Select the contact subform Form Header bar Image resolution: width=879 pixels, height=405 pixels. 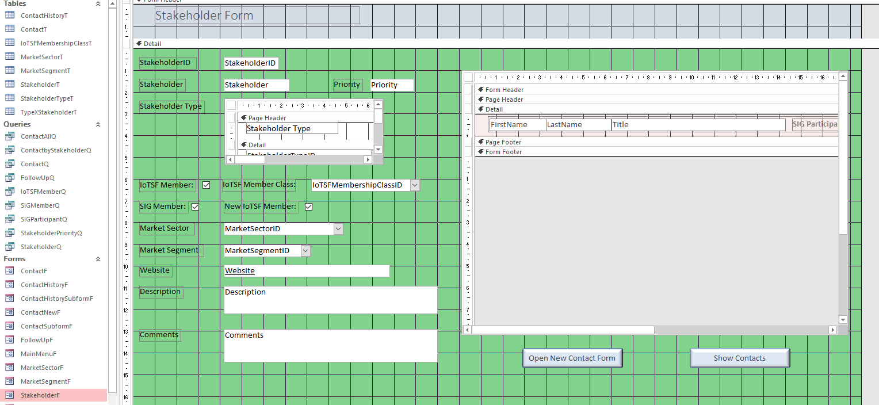pyautogui.click(x=656, y=90)
